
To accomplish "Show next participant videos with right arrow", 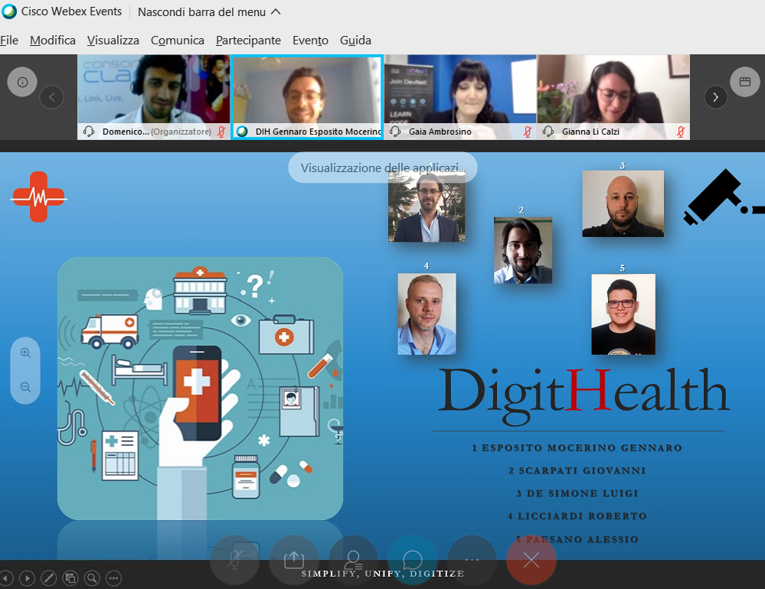I will 715,97.
